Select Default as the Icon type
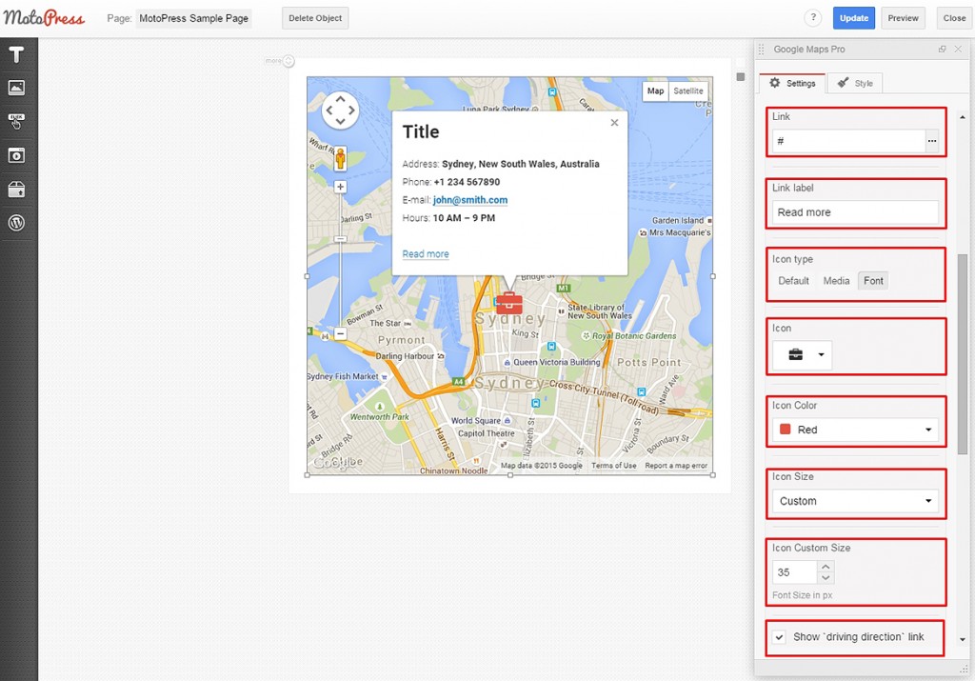975x681 pixels. [793, 280]
